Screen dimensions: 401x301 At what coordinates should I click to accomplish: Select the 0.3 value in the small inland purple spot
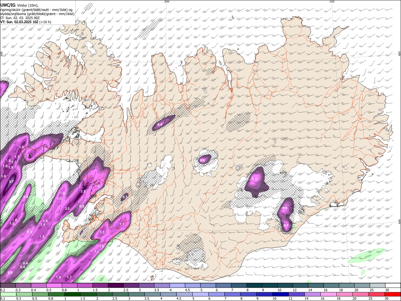tap(125, 197)
